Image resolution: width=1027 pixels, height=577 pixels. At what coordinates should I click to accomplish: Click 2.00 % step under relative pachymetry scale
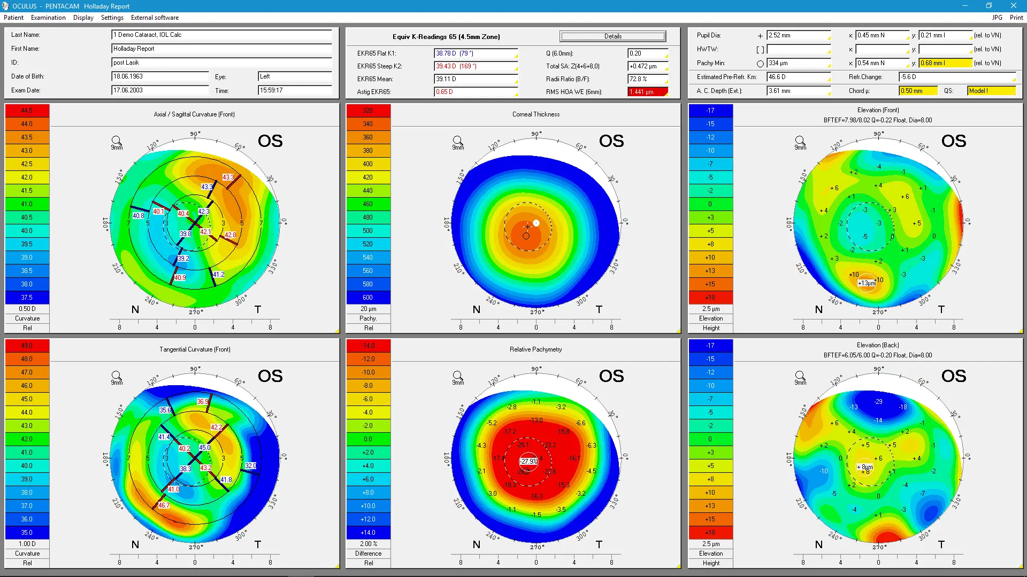[x=368, y=544]
